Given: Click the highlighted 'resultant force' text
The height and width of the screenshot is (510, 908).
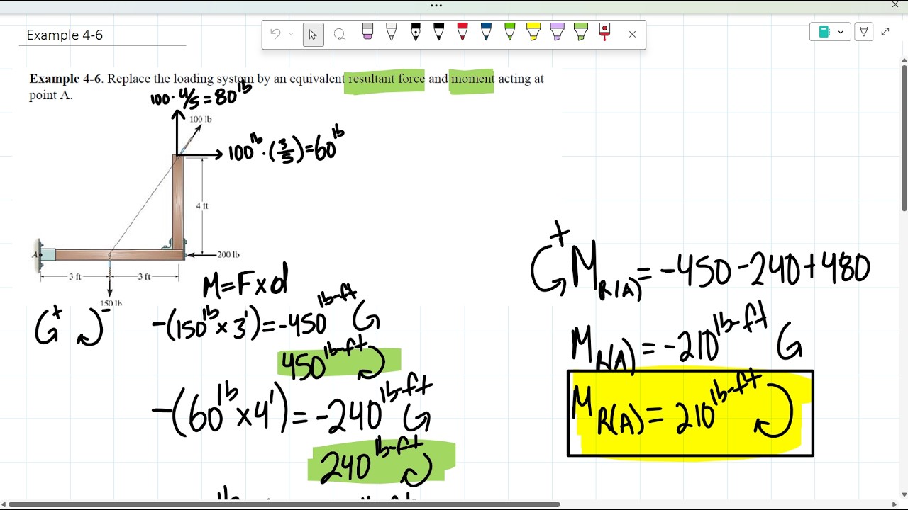Looking at the screenshot, I should click(x=386, y=79).
